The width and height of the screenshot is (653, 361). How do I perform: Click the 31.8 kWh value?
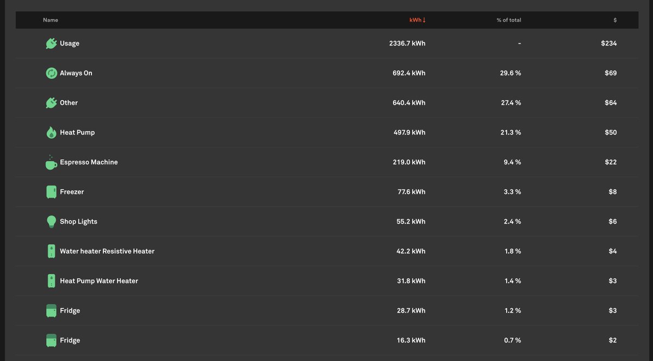point(411,281)
